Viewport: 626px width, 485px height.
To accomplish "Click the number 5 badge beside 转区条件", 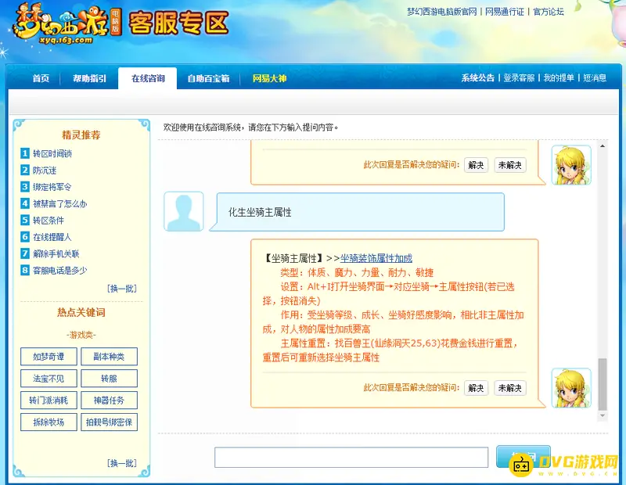I will [x=25, y=220].
